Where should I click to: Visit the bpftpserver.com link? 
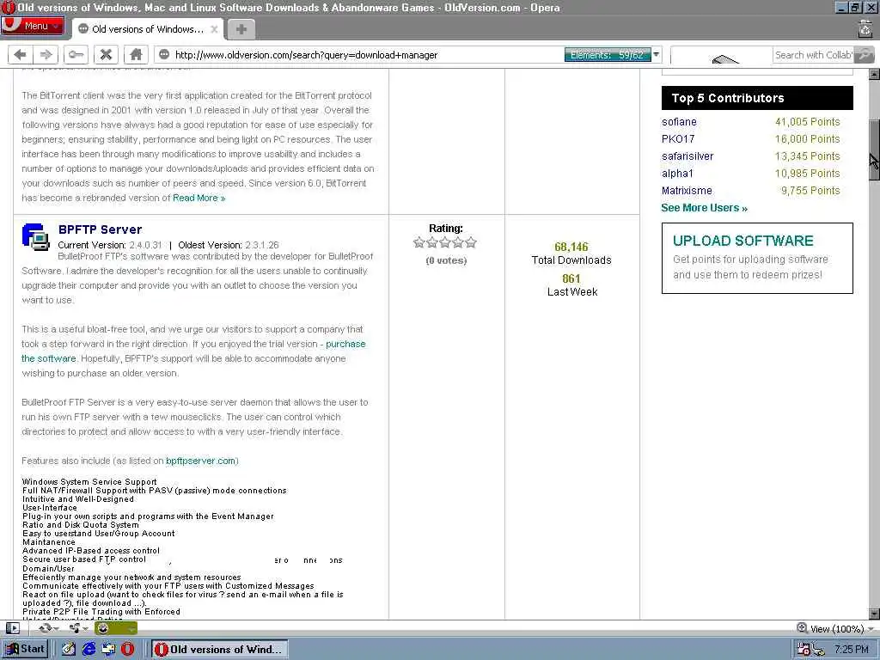coord(200,461)
